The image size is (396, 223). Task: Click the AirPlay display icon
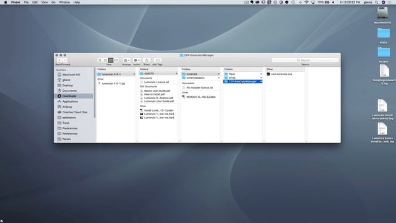(x=313, y=2)
